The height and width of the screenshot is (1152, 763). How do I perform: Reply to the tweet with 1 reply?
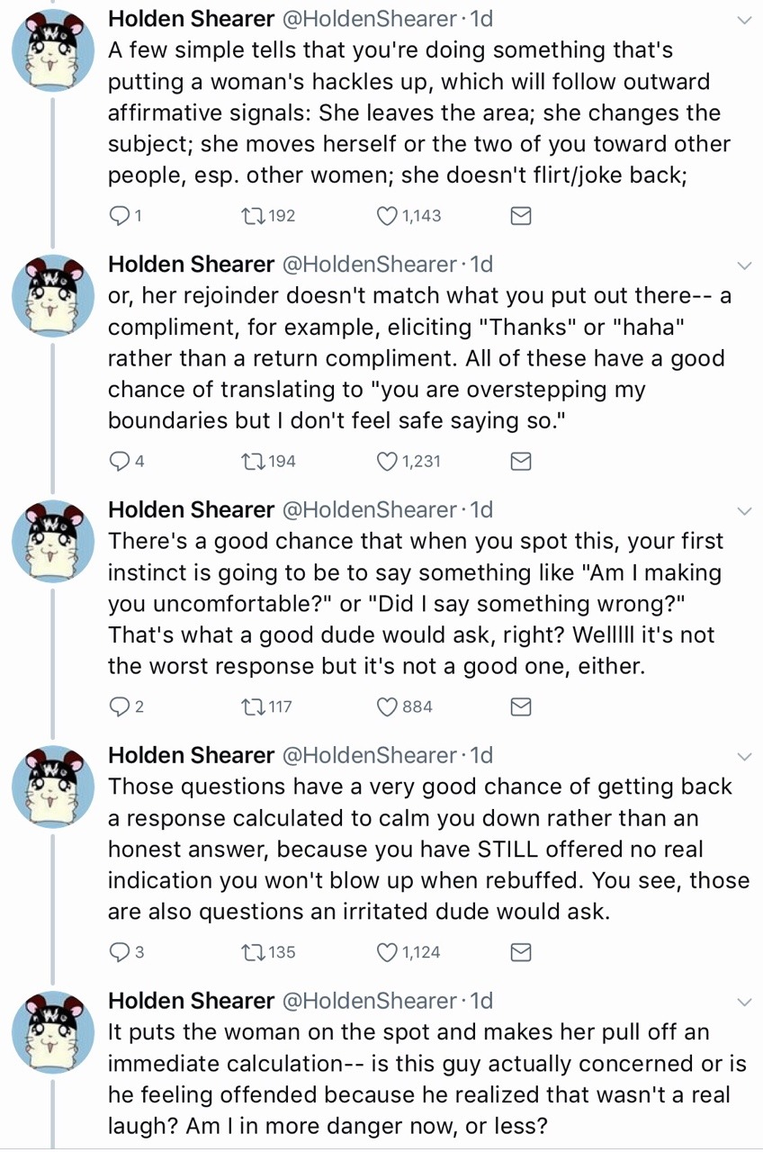(x=119, y=216)
